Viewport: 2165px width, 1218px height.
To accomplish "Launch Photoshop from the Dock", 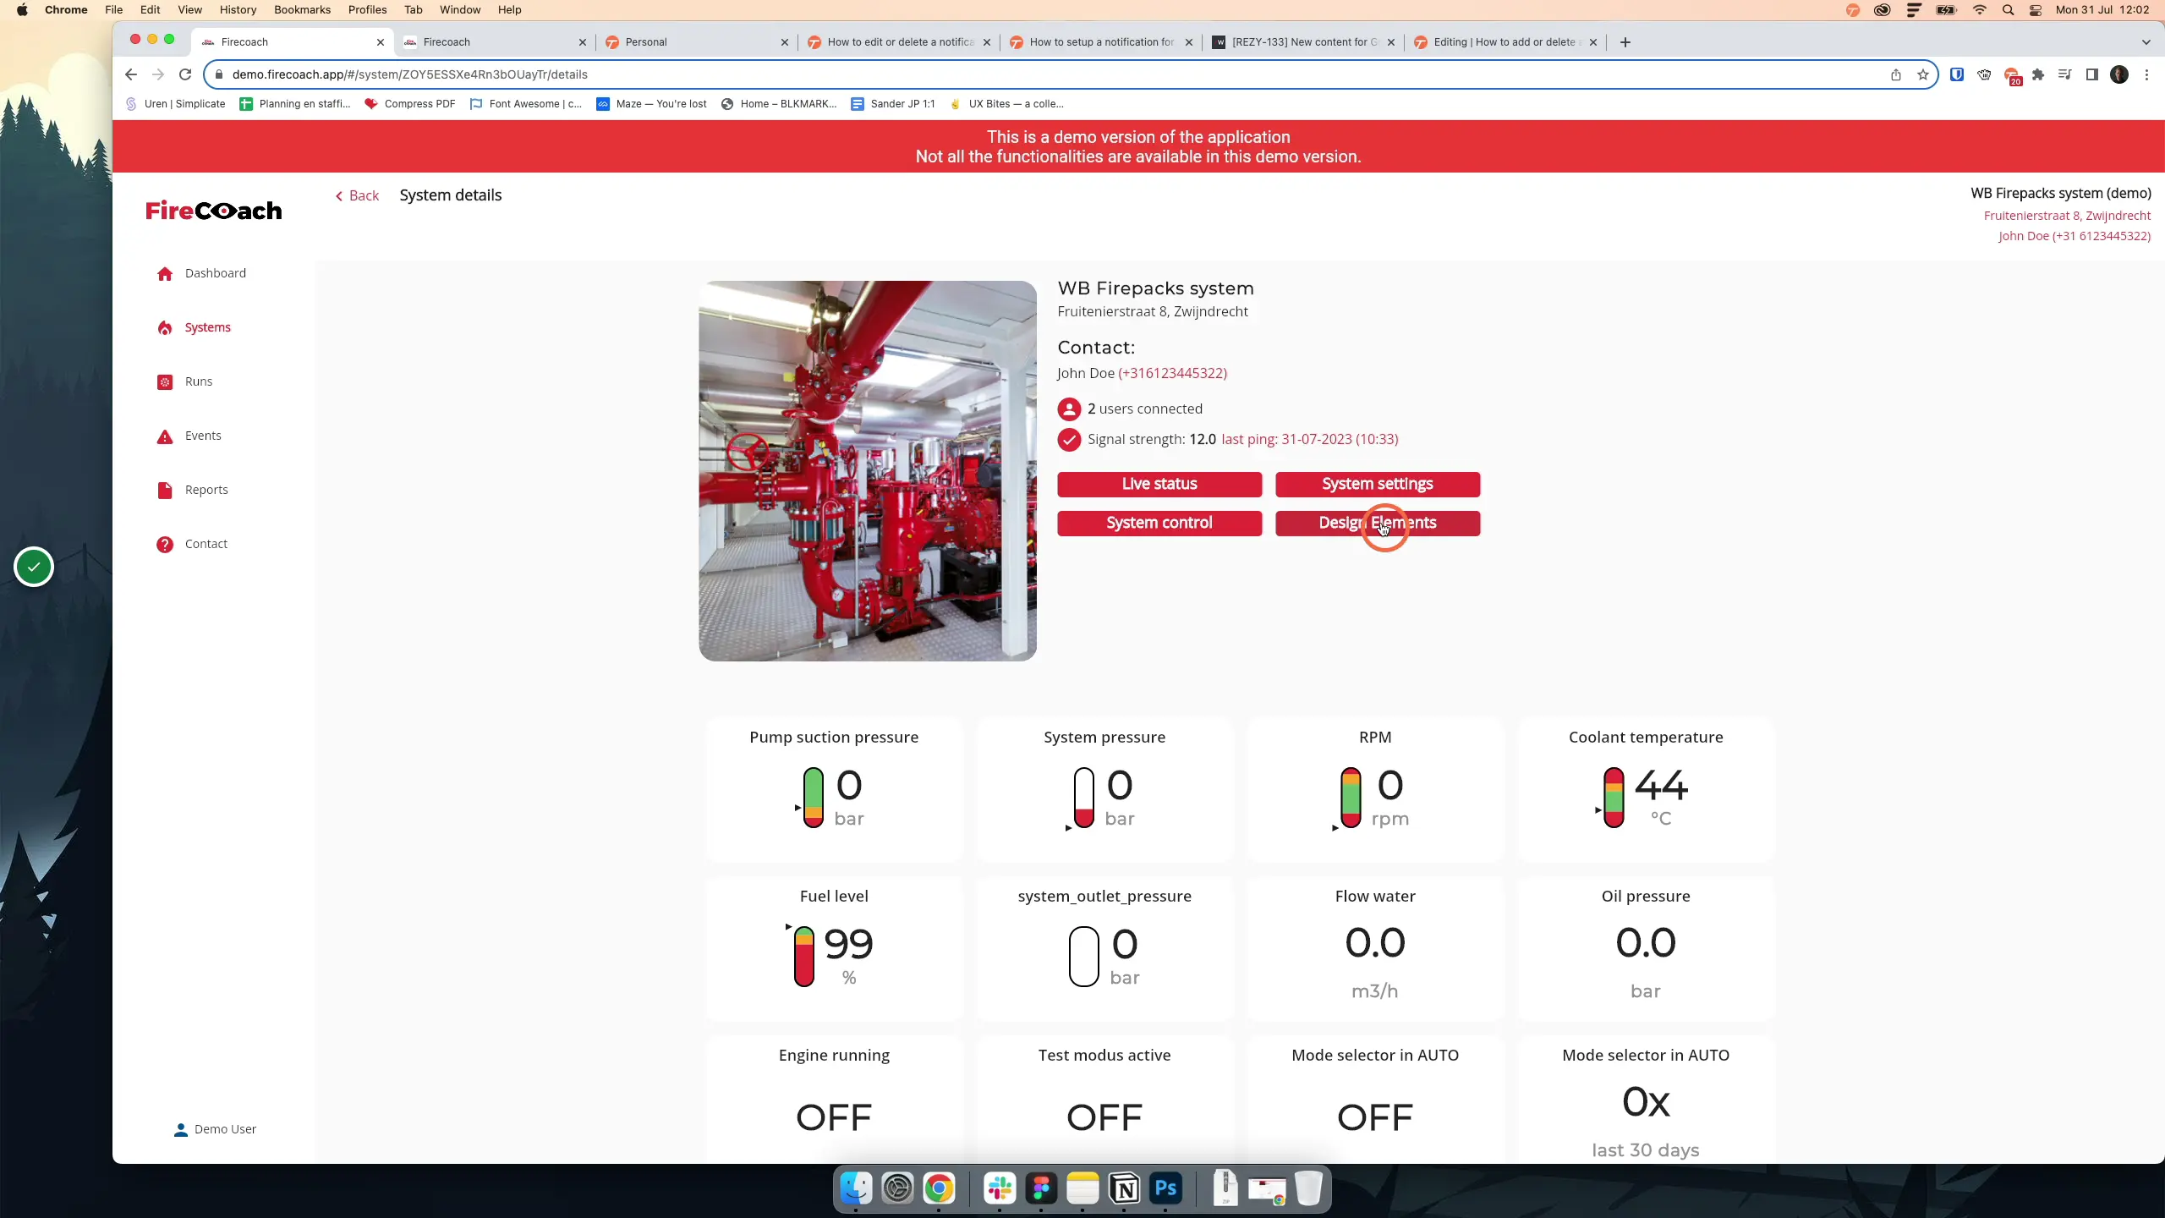I will [x=1165, y=1188].
